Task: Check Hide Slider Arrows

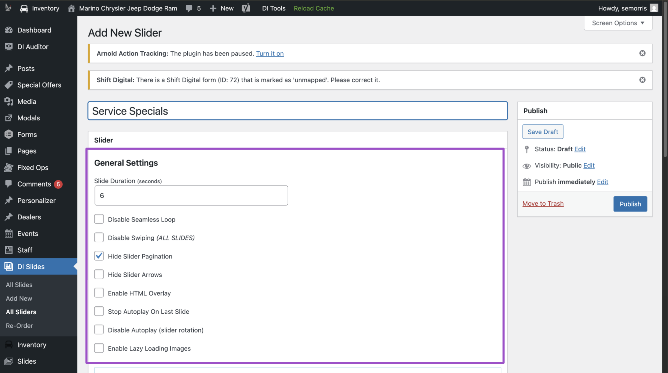Action: pyautogui.click(x=99, y=274)
